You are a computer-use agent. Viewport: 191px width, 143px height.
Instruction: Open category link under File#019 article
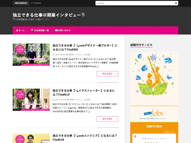[73, 99]
